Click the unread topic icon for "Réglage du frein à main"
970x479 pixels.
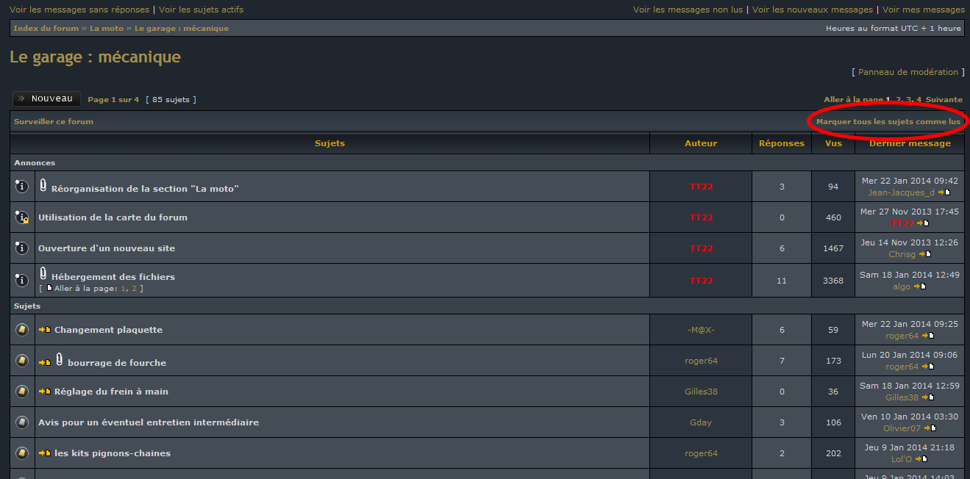point(22,392)
